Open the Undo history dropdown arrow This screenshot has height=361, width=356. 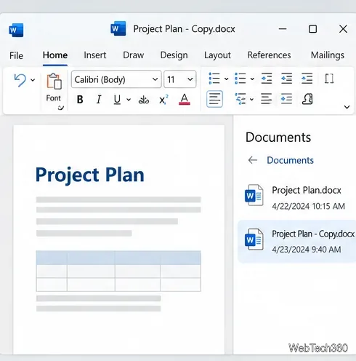[x=33, y=80]
